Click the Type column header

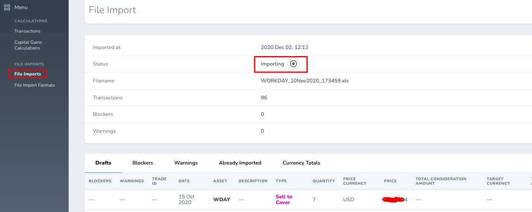281,181
